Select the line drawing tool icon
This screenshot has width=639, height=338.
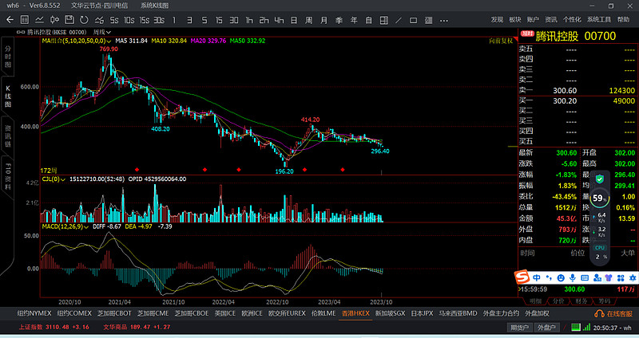tap(399, 20)
